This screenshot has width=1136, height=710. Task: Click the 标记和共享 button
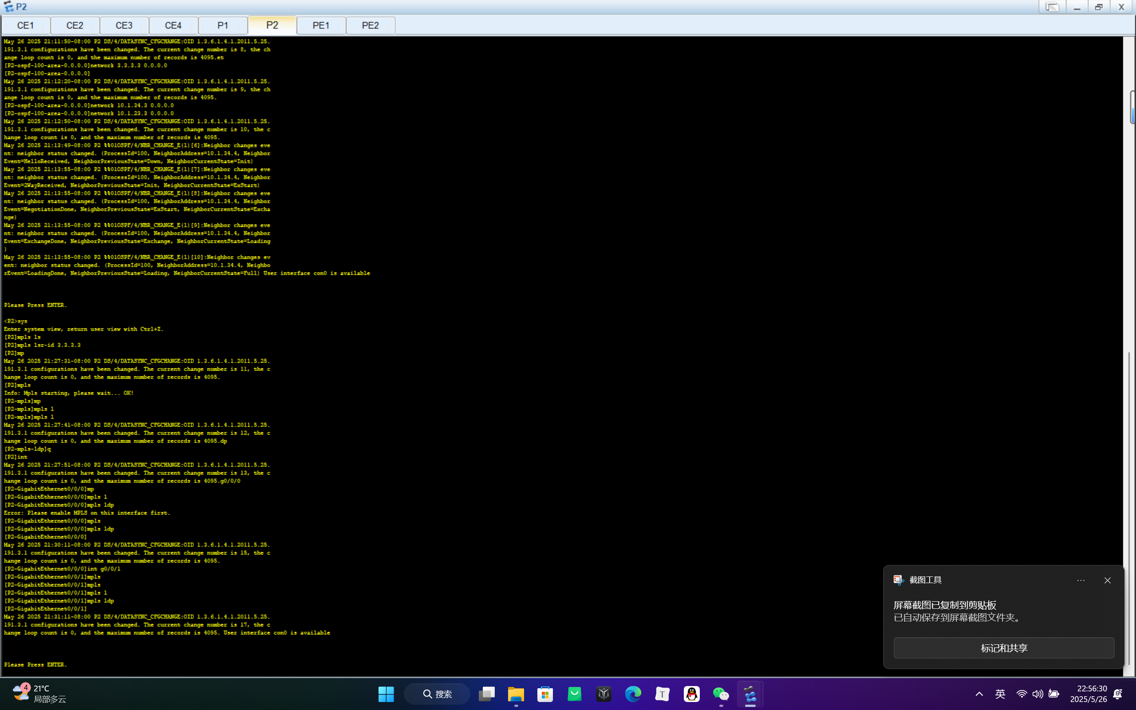[1004, 648]
